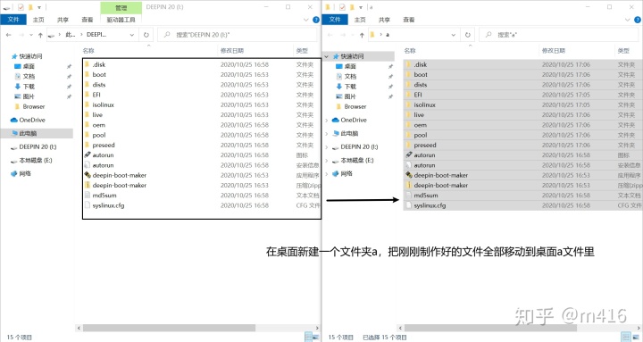
Task: Select live folder icon in DEEPIN 20 window
Action: tap(87, 114)
